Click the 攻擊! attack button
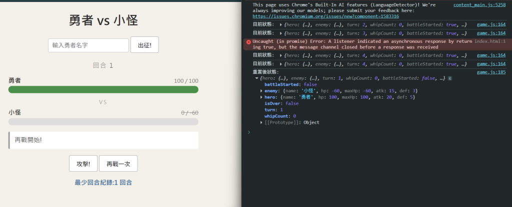The width and height of the screenshot is (512, 207). point(83,164)
